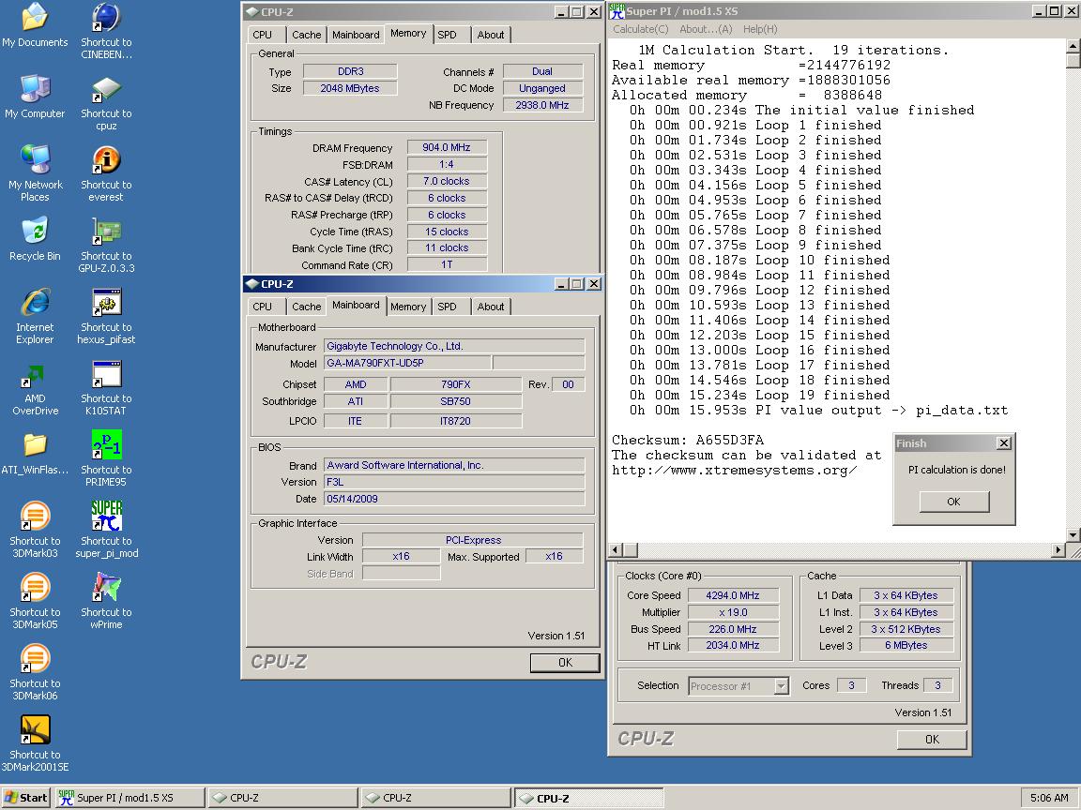The image size is (1081, 810).
Task: Click the BIOS Version field F3L
Action: point(454,482)
